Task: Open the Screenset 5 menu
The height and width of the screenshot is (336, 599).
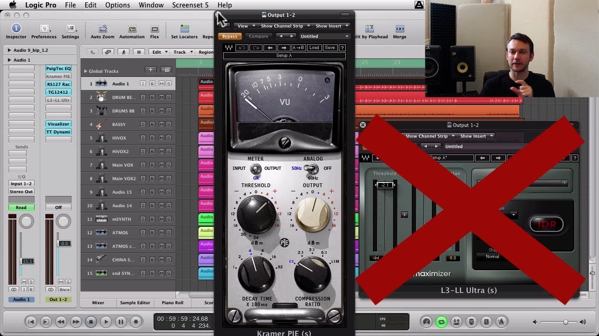Action: (190, 5)
